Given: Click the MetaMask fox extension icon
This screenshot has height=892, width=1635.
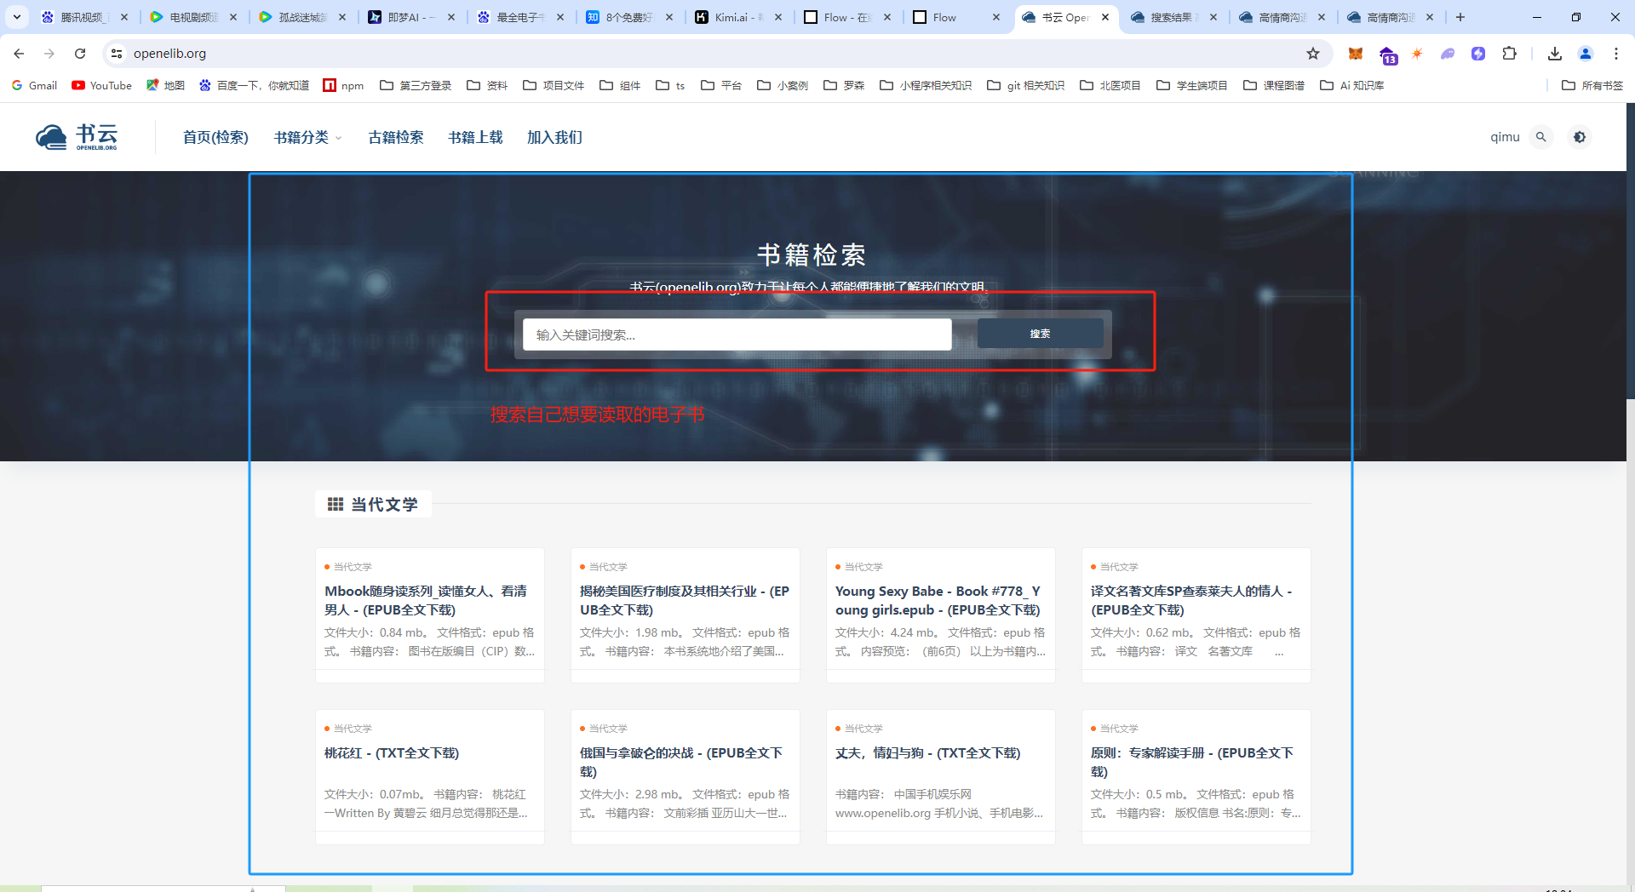Looking at the screenshot, I should coord(1356,54).
